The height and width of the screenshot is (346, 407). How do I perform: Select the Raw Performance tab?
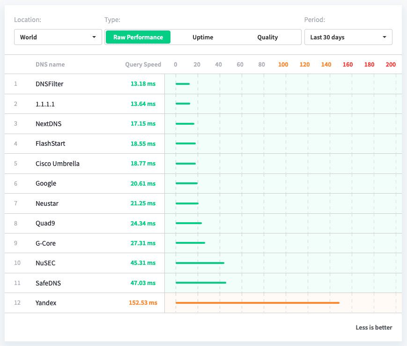pos(138,37)
